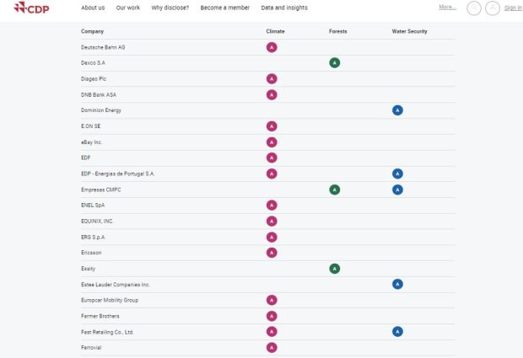Open Data and insights menu
523x358 pixels.
point(284,8)
